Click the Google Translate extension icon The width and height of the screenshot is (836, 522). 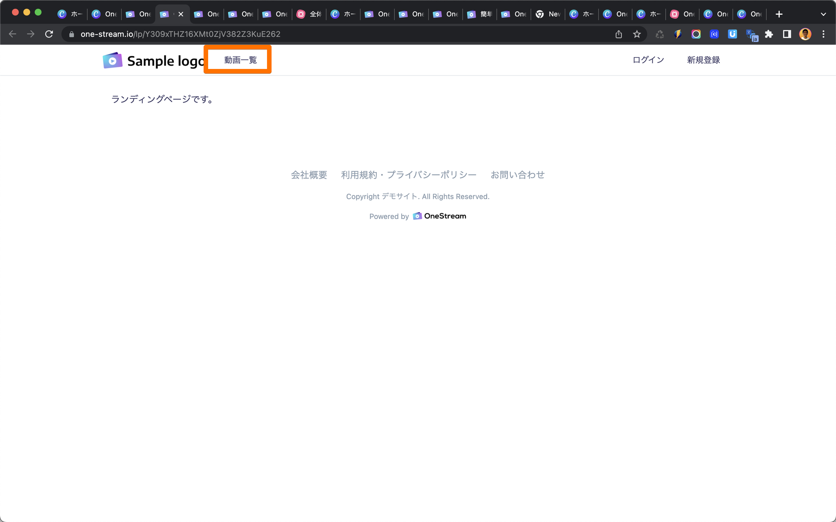752,35
